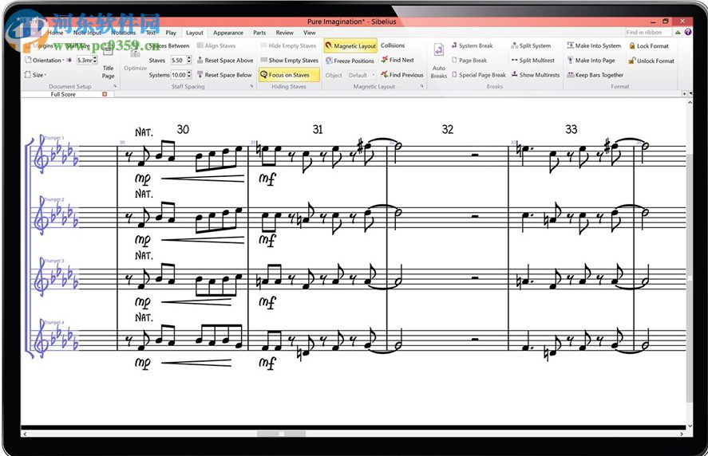Click Hide Empty Staves
This screenshot has width=708, height=456.
click(288, 45)
